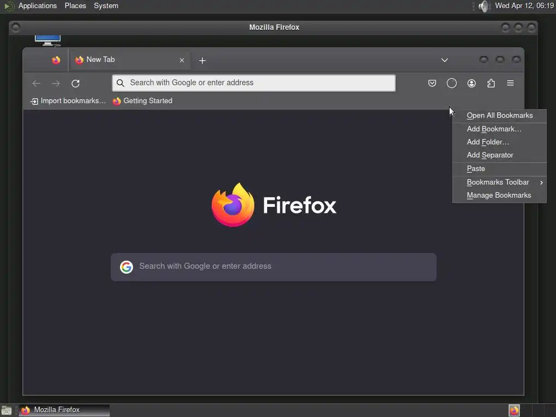Open the Places menu
The height and width of the screenshot is (417, 556).
pos(75,6)
